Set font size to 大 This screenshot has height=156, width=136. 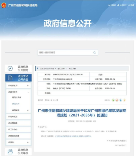click(x=51, y=100)
